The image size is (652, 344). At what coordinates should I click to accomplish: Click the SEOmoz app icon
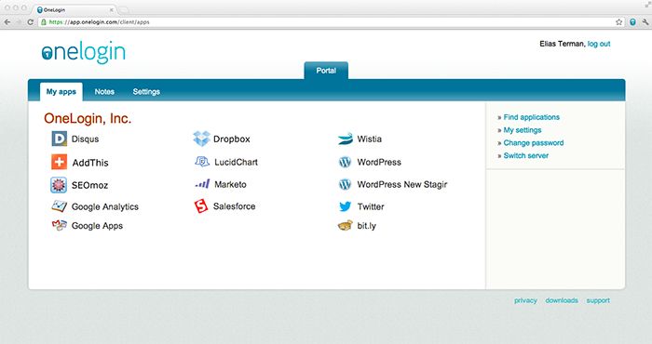point(59,185)
